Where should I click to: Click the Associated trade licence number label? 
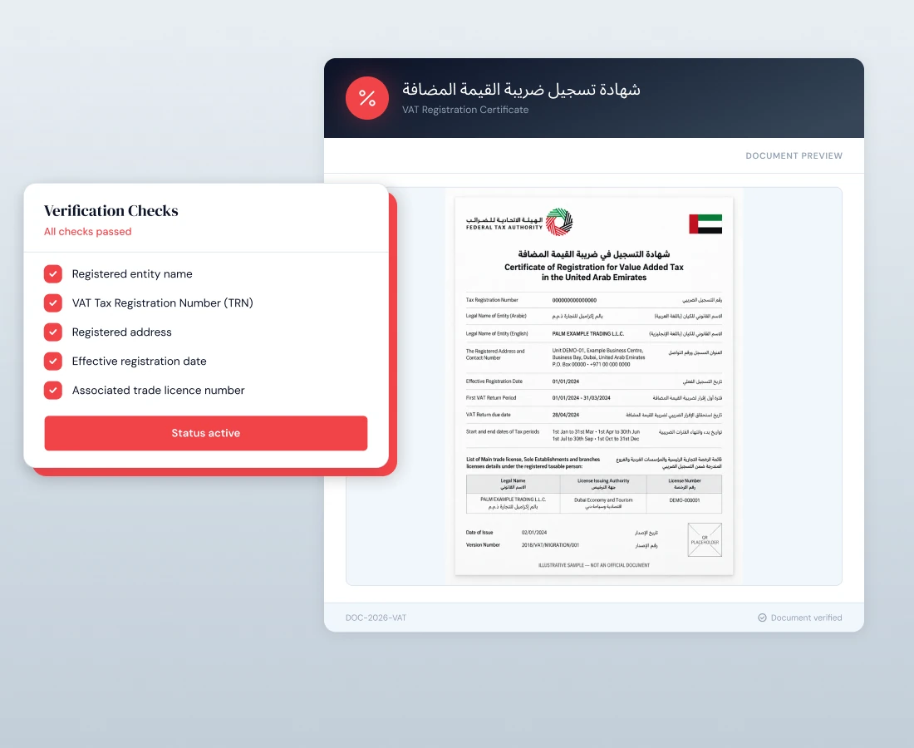pos(159,391)
